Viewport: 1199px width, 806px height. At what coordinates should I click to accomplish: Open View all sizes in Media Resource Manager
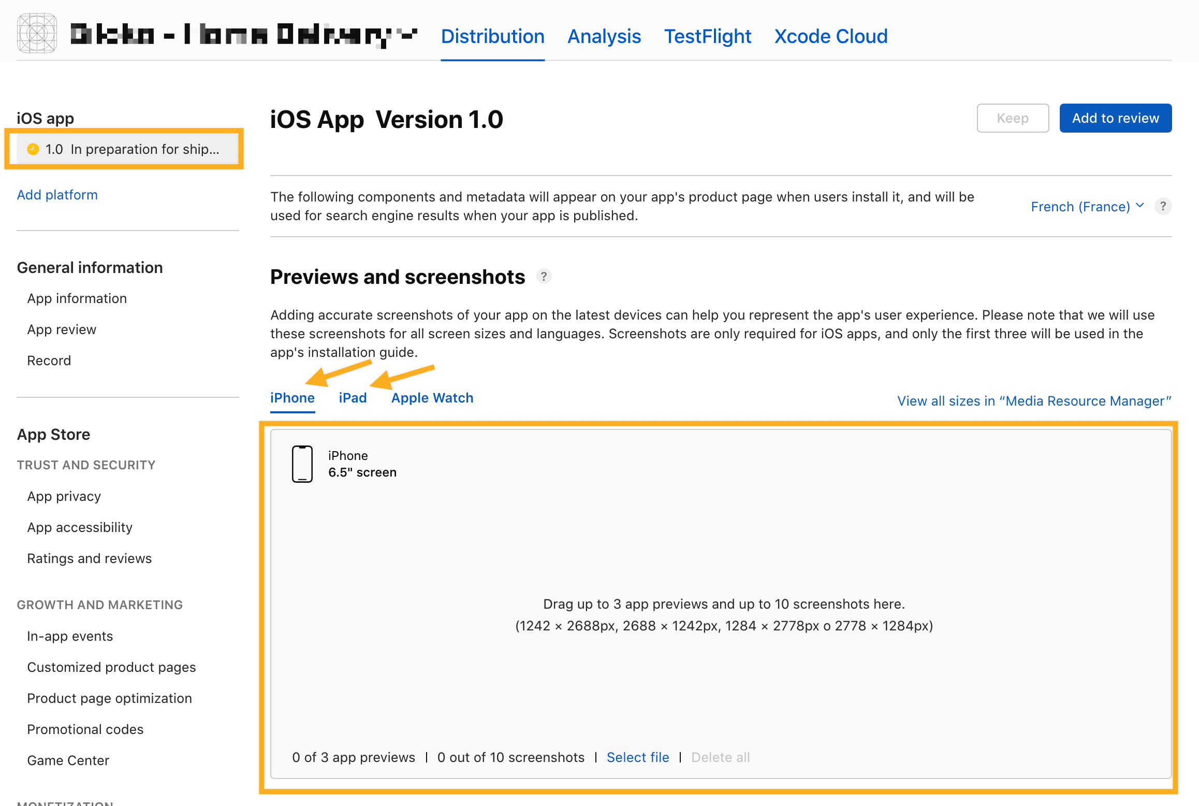point(1034,401)
